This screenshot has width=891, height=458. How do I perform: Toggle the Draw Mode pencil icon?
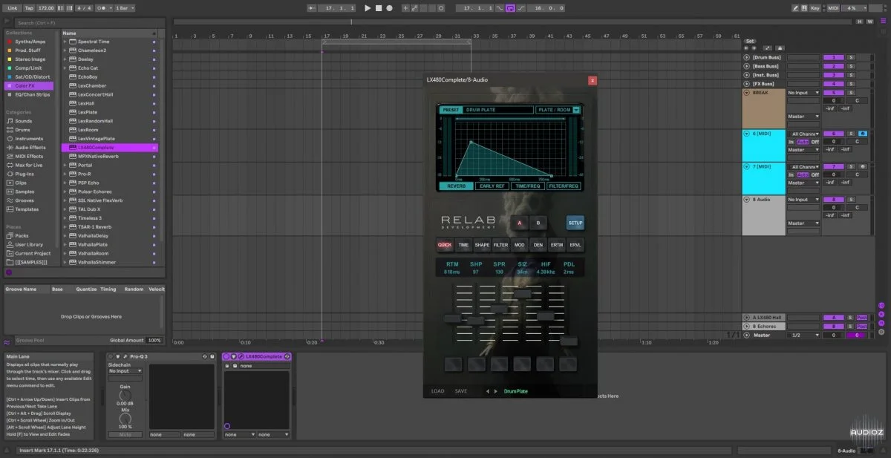(x=795, y=7)
